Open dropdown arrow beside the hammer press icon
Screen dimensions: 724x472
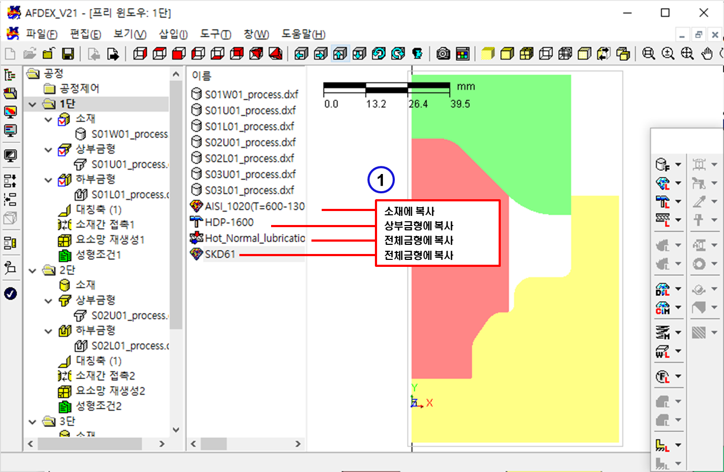678,201
